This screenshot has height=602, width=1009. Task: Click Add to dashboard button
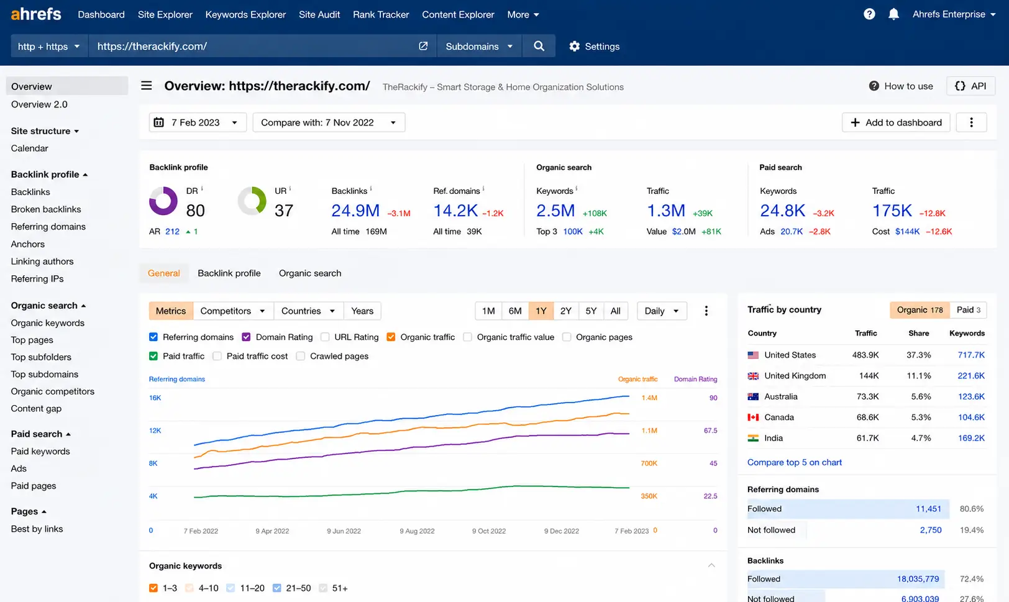(x=896, y=122)
